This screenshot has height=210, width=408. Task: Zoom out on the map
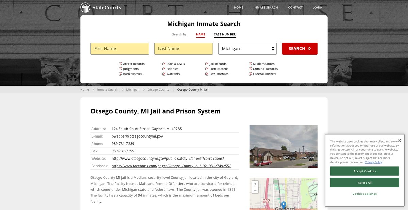click(255, 190)
